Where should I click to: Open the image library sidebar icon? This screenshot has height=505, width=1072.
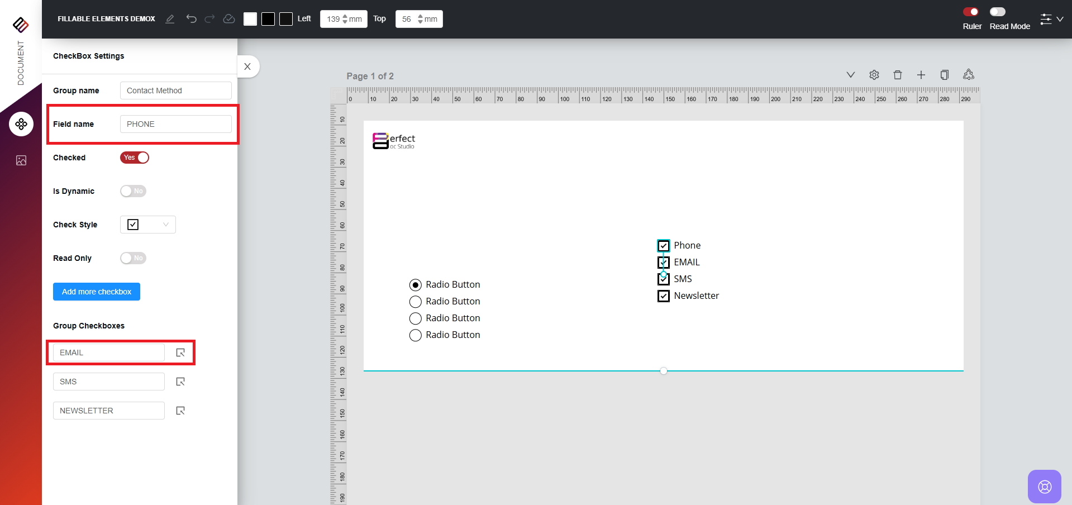[x=21, y=160]
